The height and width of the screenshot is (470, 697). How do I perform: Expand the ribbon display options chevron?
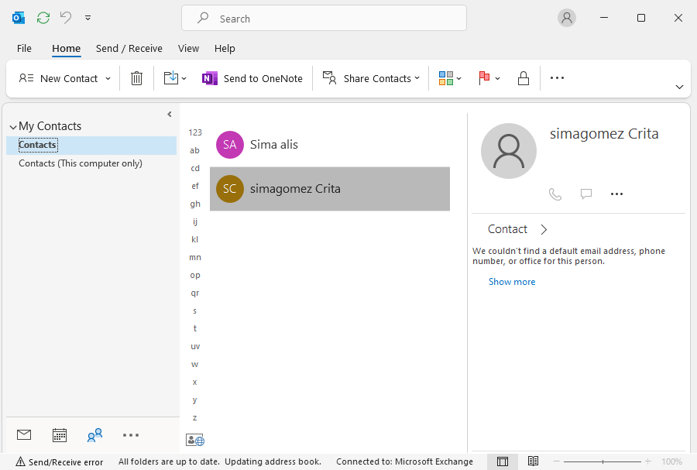[x=679, y=87]
